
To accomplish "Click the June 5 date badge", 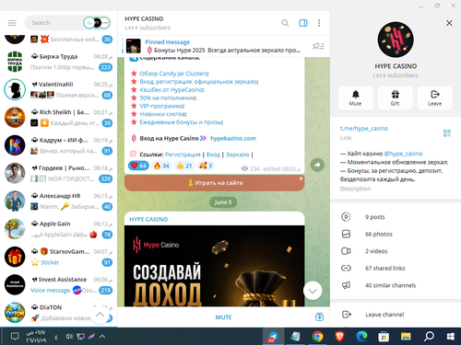I will 223,202.
